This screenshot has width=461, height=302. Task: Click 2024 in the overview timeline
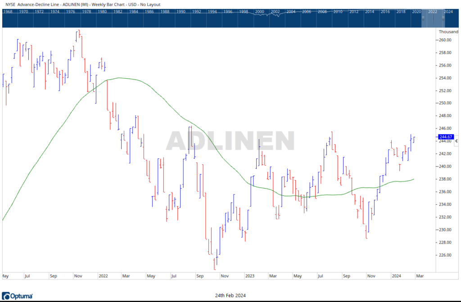tap(448, 11)
